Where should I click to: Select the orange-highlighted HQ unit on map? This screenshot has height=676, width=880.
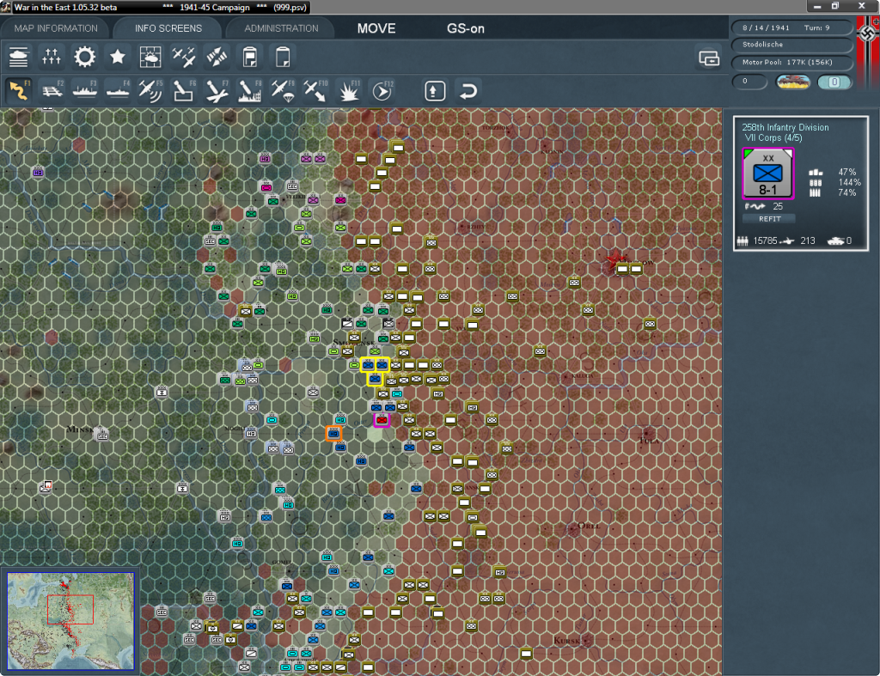(x=333, y=433)
